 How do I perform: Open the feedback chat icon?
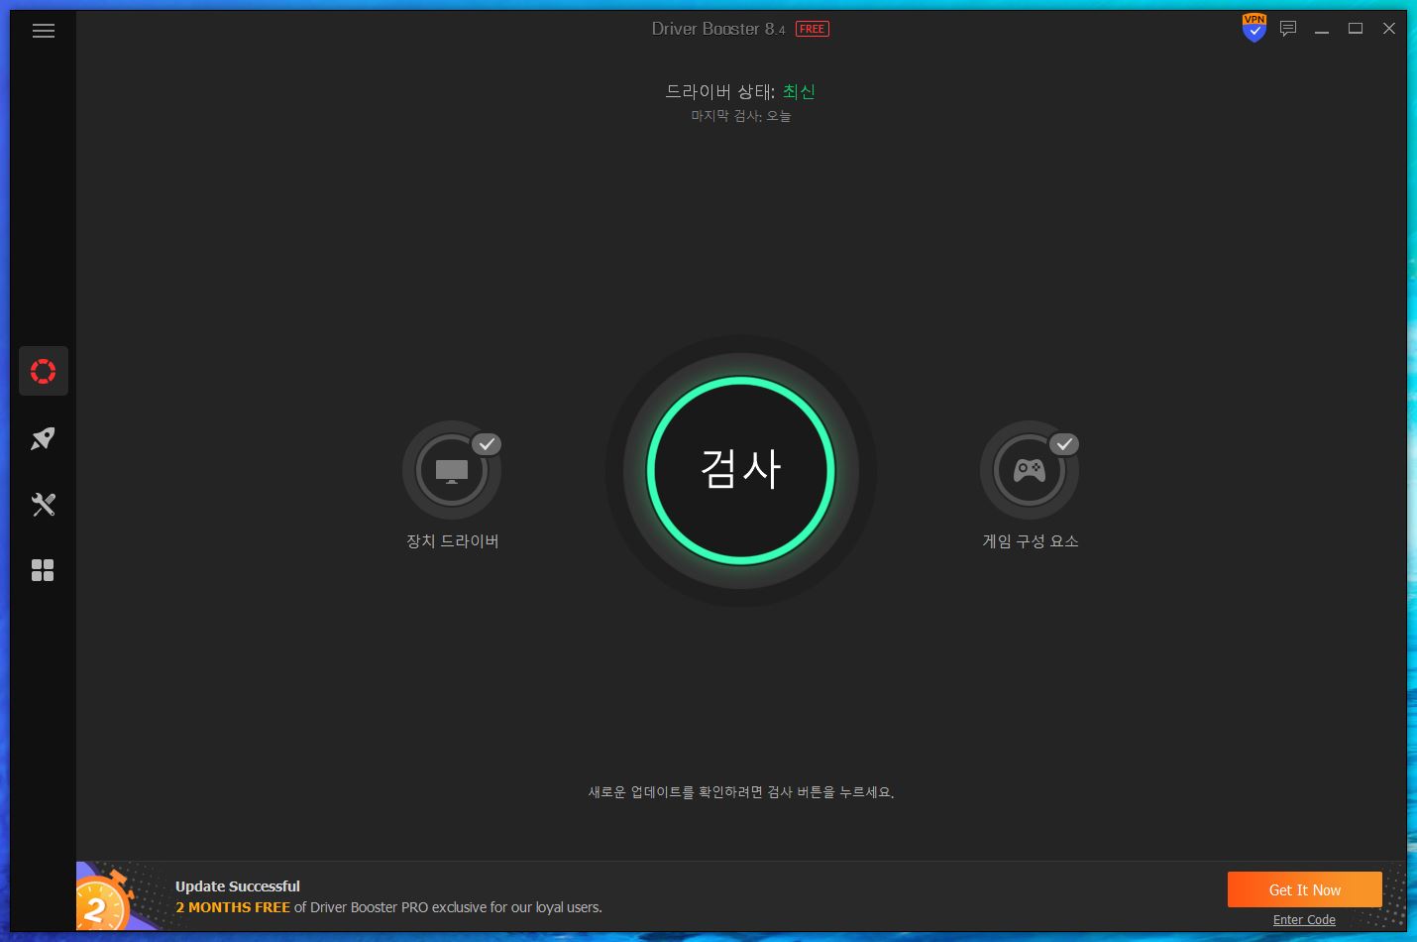pyautogui.click(x=1288, y=29)
